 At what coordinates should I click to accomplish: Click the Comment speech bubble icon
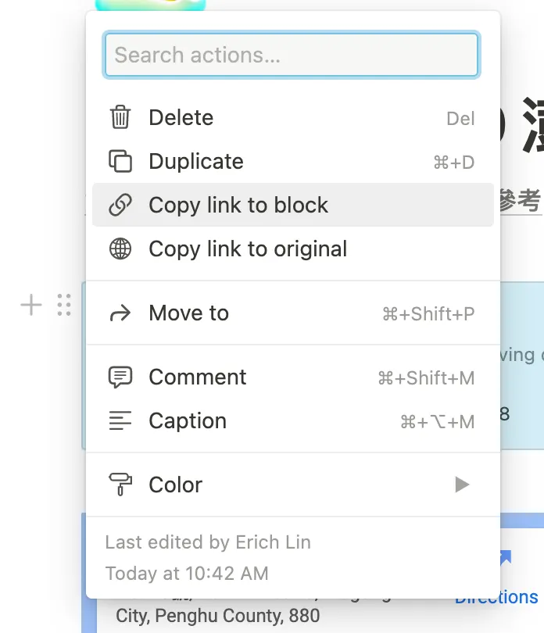pyautogui.click(x=120, y=377)
